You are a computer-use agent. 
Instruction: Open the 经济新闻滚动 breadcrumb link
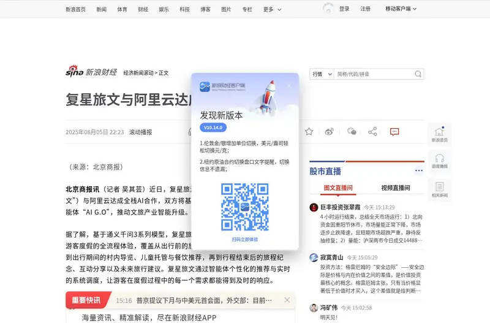tap(138, 73)
